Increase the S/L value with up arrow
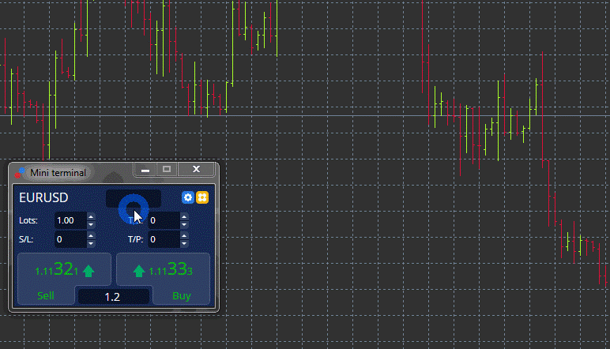Image resolution: width=610 pixels, height=349 pixels. coord(91,235)
